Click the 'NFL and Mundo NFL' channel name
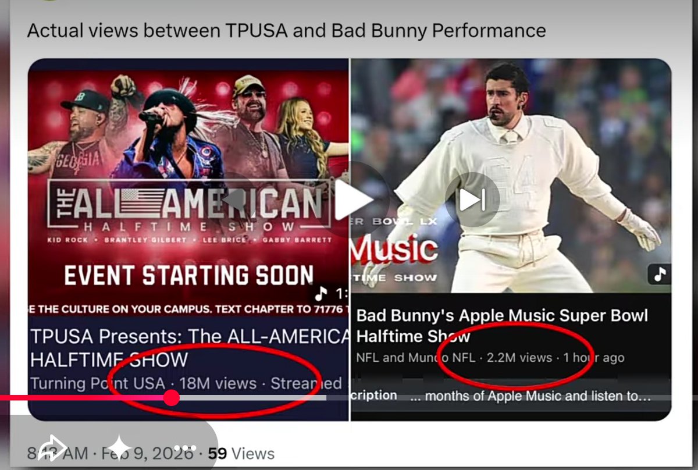The image size is (698, 470). pyautogui.click(x=415, y=357)
